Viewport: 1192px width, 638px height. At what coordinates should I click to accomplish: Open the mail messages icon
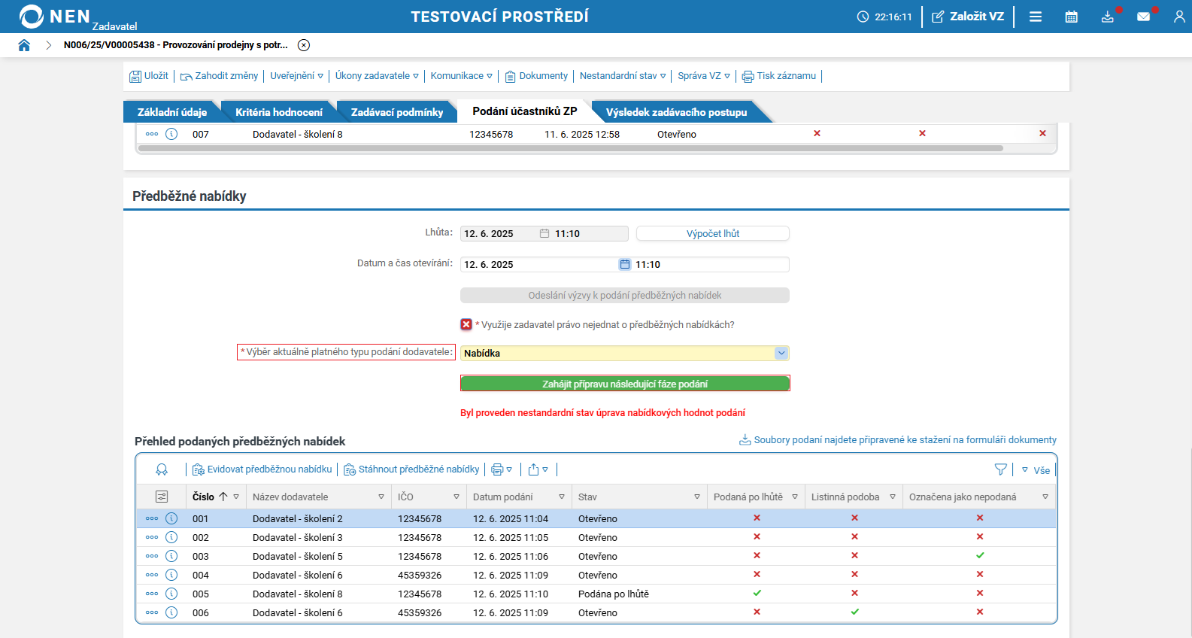click(x=1143, y=17)
